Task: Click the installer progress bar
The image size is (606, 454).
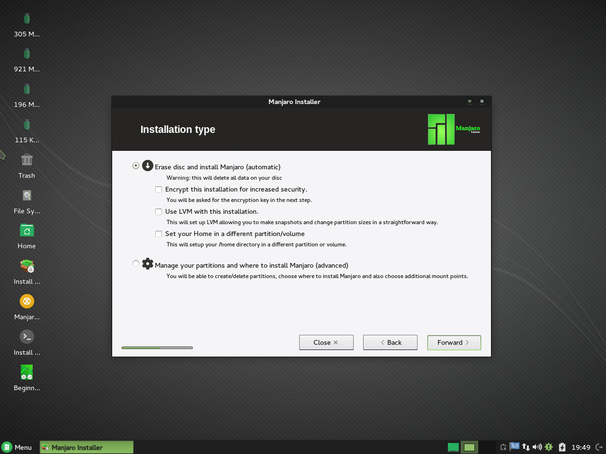Action: point(157,348)
